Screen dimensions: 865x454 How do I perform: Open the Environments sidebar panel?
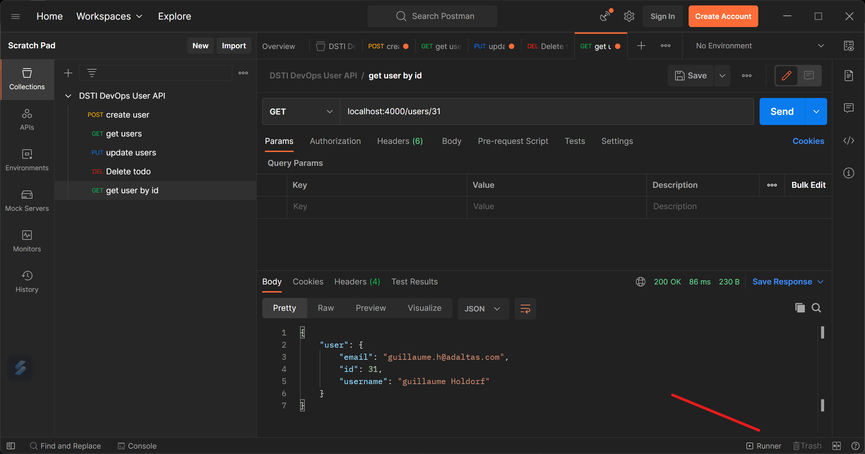[27, 160]
